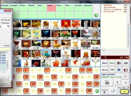The width and height of the screenshot is (131, 96).
Task: Click the Mesas button
Action: pyautogui.click(x=105, y=70)
